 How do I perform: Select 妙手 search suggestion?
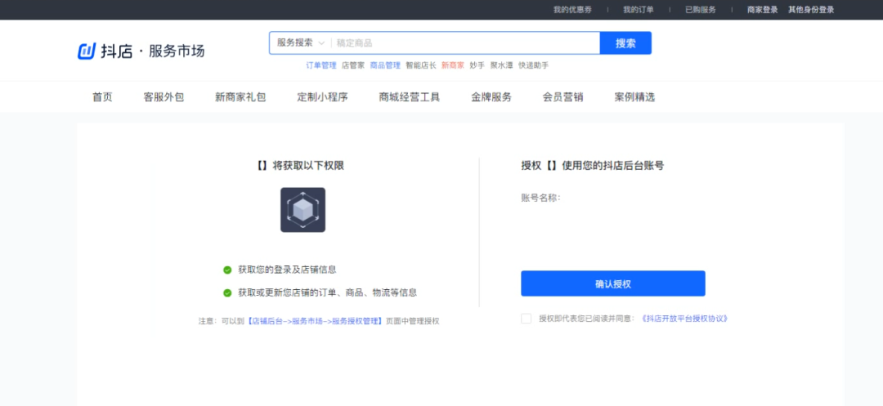point(477,65)
